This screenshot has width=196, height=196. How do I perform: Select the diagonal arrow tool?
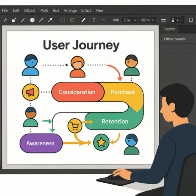[x=41, y=20]
